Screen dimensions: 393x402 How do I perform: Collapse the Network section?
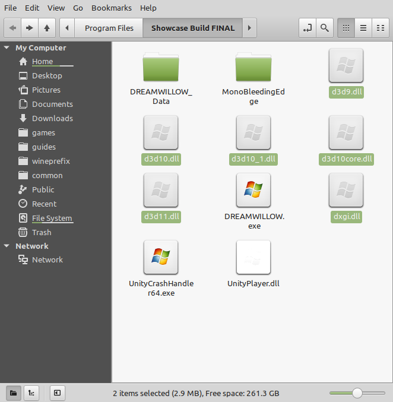[7, 246]
